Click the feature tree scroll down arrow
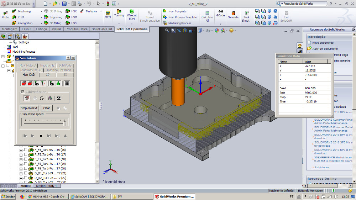Image resolution: width=356 pixels, height=200 pixels. pyautogui.click(x=97, y=181)
